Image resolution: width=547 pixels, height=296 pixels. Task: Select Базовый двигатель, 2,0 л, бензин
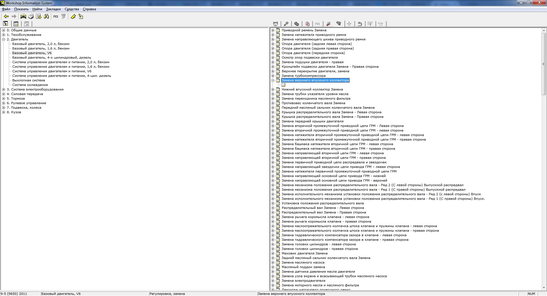(x=41, y=44)
